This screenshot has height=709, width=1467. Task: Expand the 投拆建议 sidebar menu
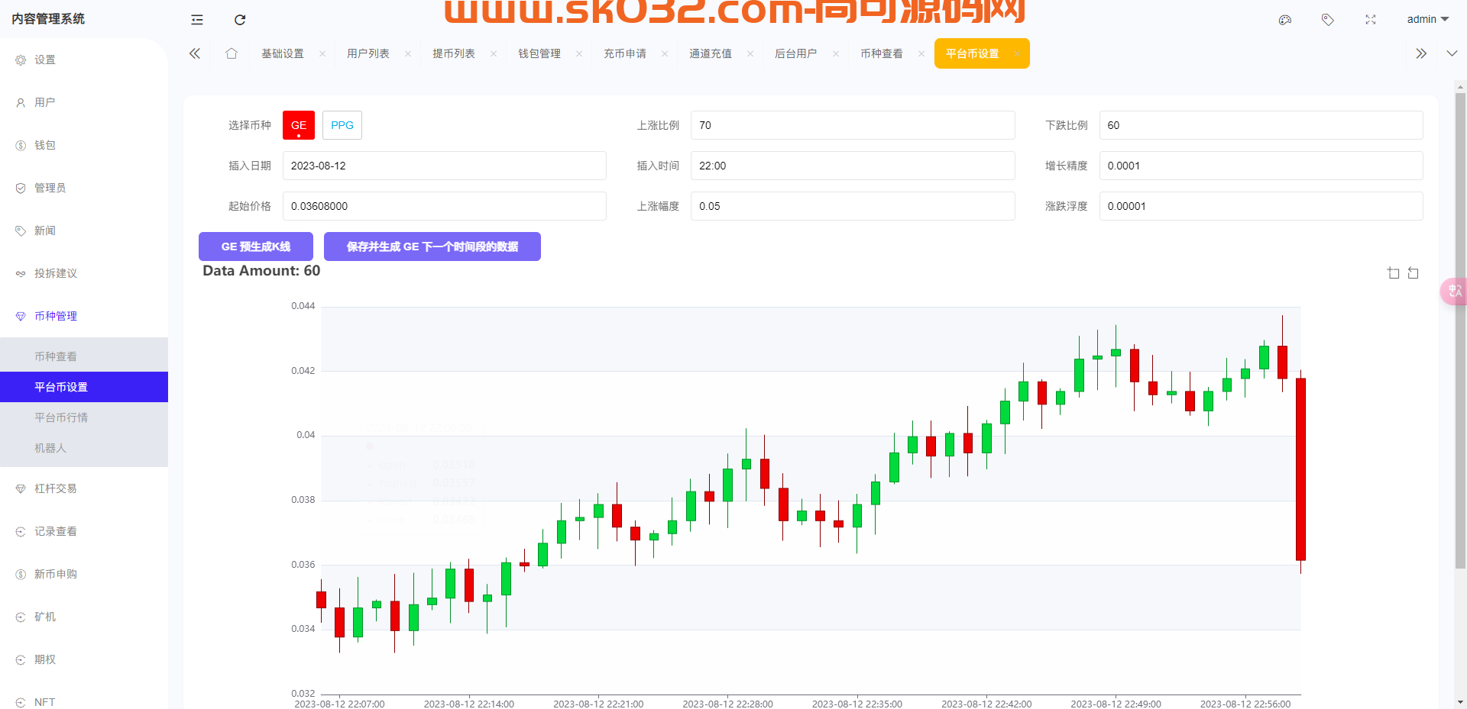pos(84,273)
